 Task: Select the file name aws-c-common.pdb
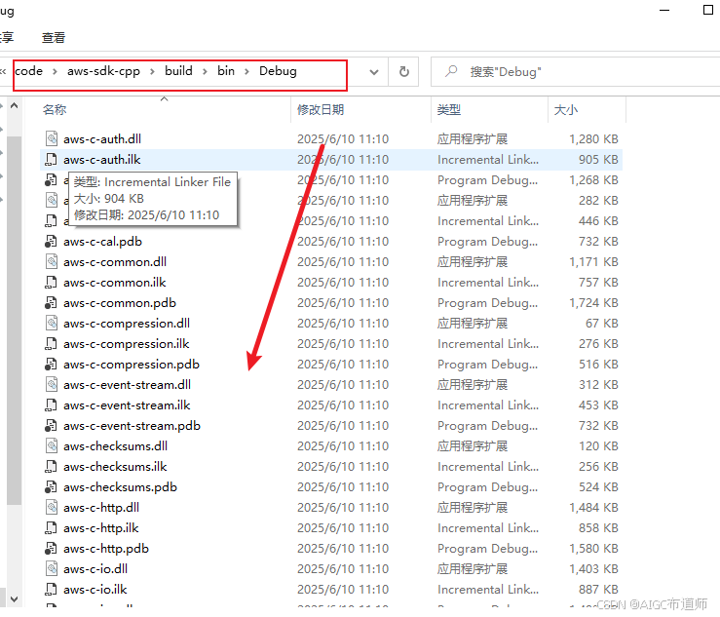120,303
